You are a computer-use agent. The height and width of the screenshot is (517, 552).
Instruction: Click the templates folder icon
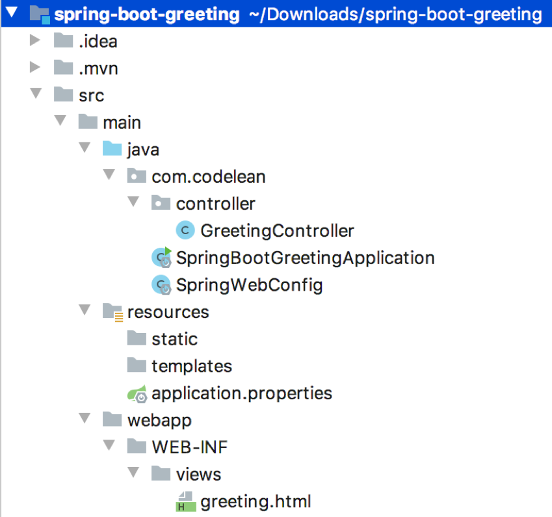[x=137, y=365]
